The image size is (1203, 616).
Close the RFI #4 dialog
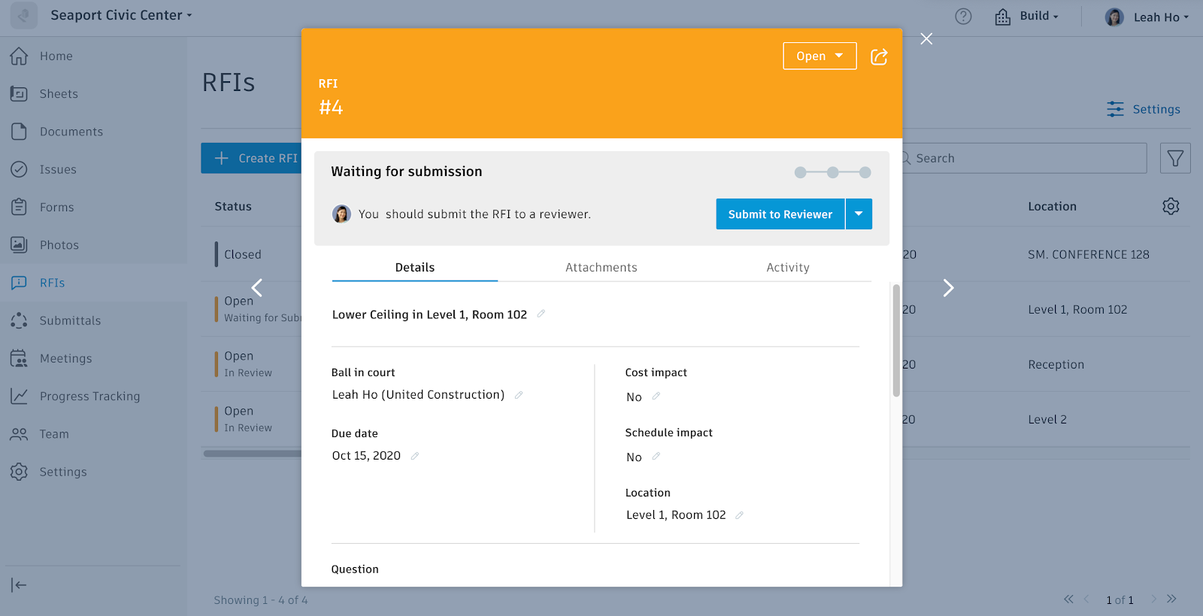pos(926,38)
